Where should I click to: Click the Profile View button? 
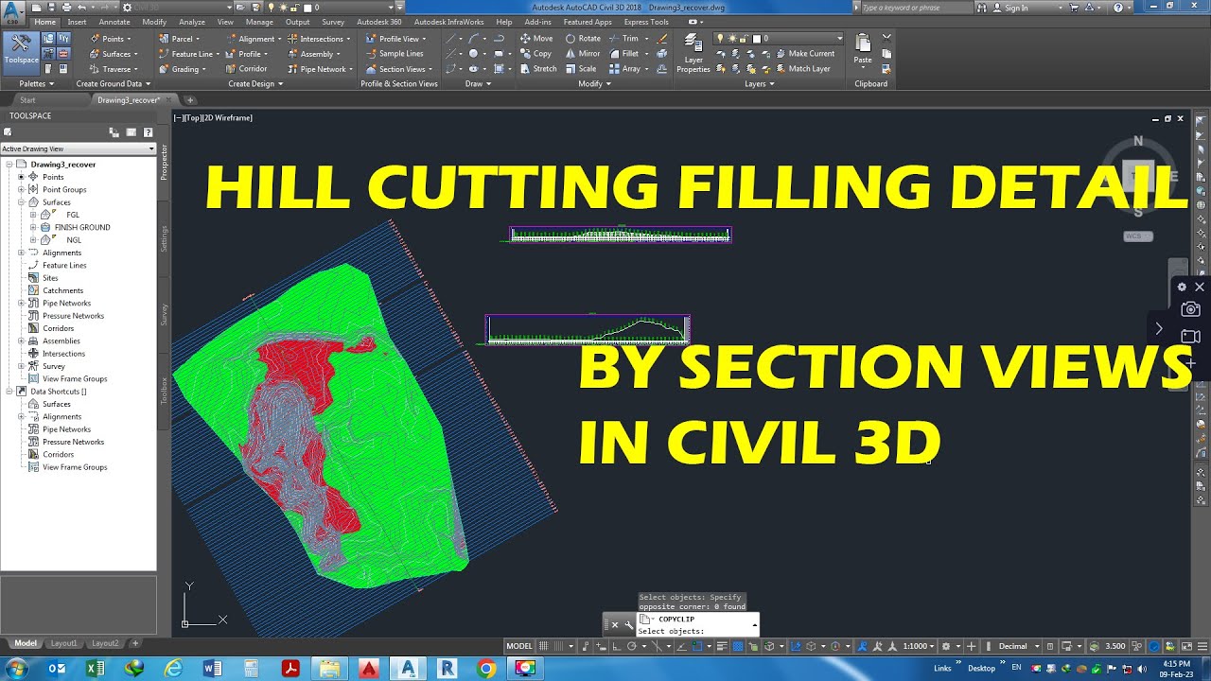395,39
